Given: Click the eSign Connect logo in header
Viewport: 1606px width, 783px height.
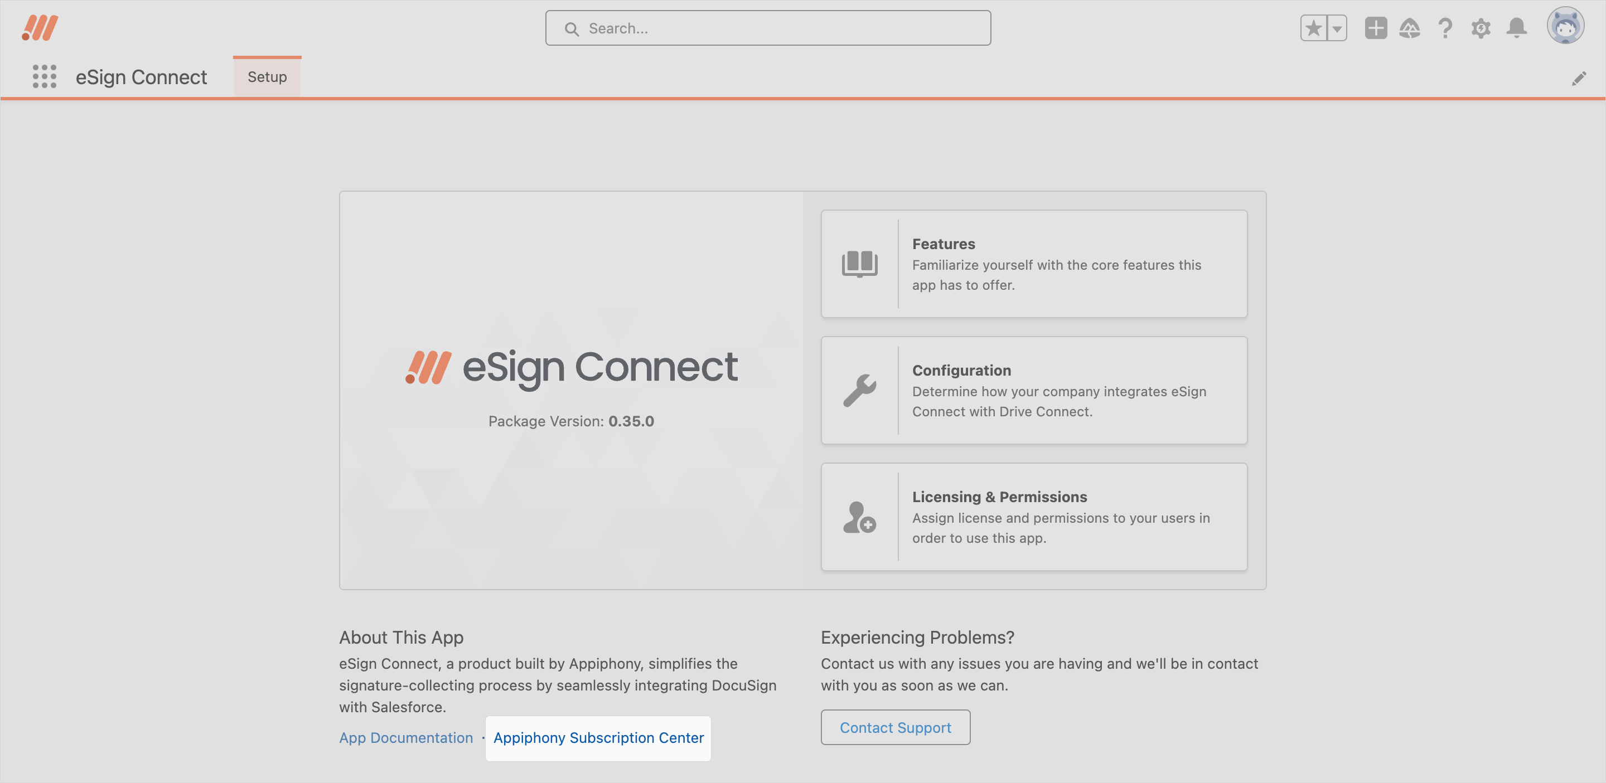Looking at the screenshot, I should pos(40,28).
